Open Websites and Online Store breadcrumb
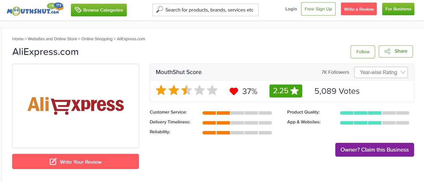 52,39
